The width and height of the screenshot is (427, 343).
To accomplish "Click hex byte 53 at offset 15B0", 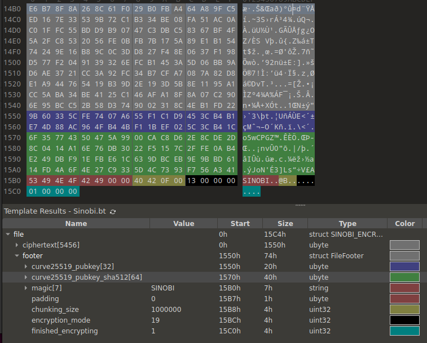I will tap(33, 181).
